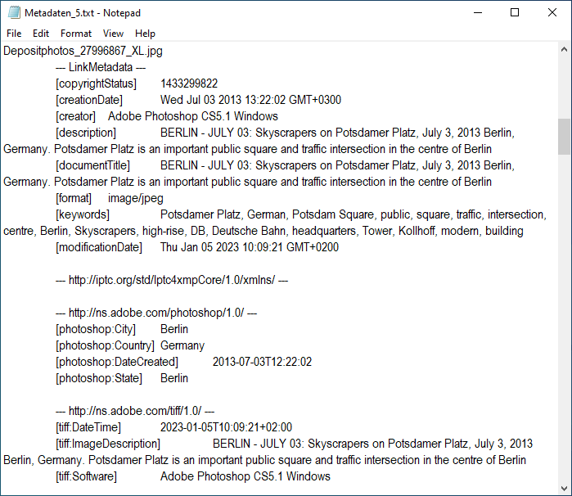Click the [documentTitle] label
Screen dimensions: 572x496
(x=92, y=165)
